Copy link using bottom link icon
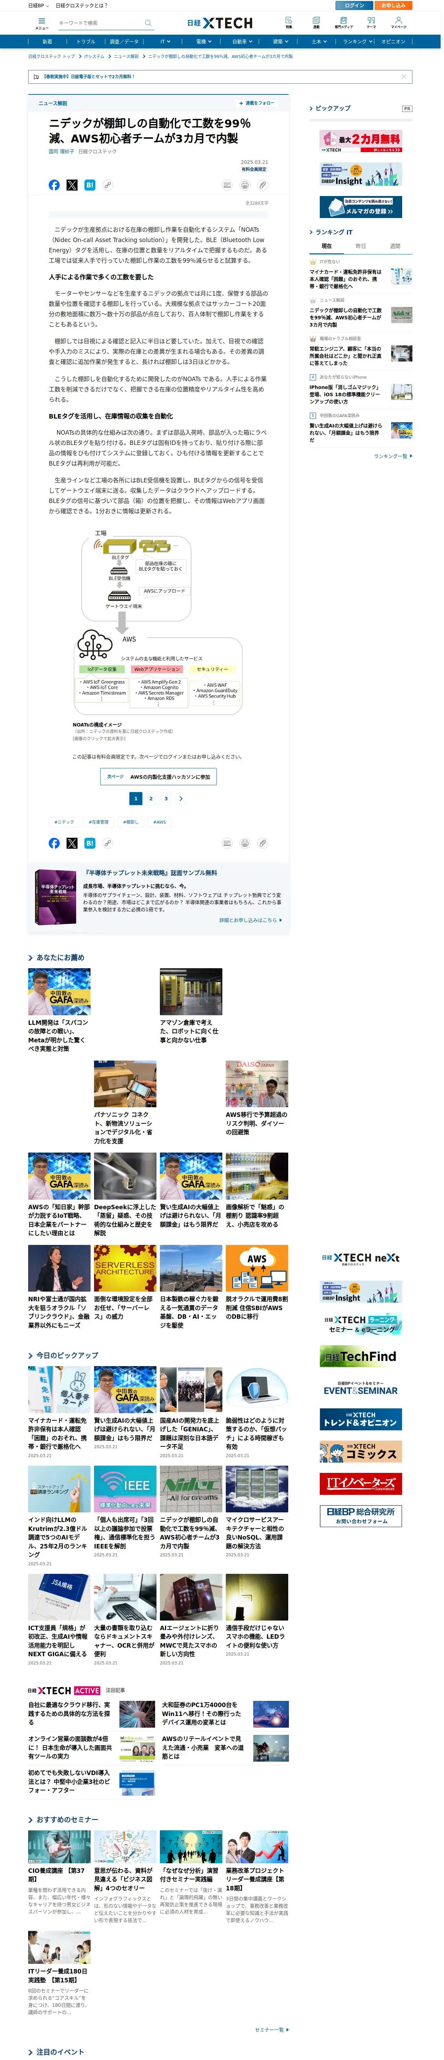The height and width of the screenshot is (2060, 444). coord(107,843)
